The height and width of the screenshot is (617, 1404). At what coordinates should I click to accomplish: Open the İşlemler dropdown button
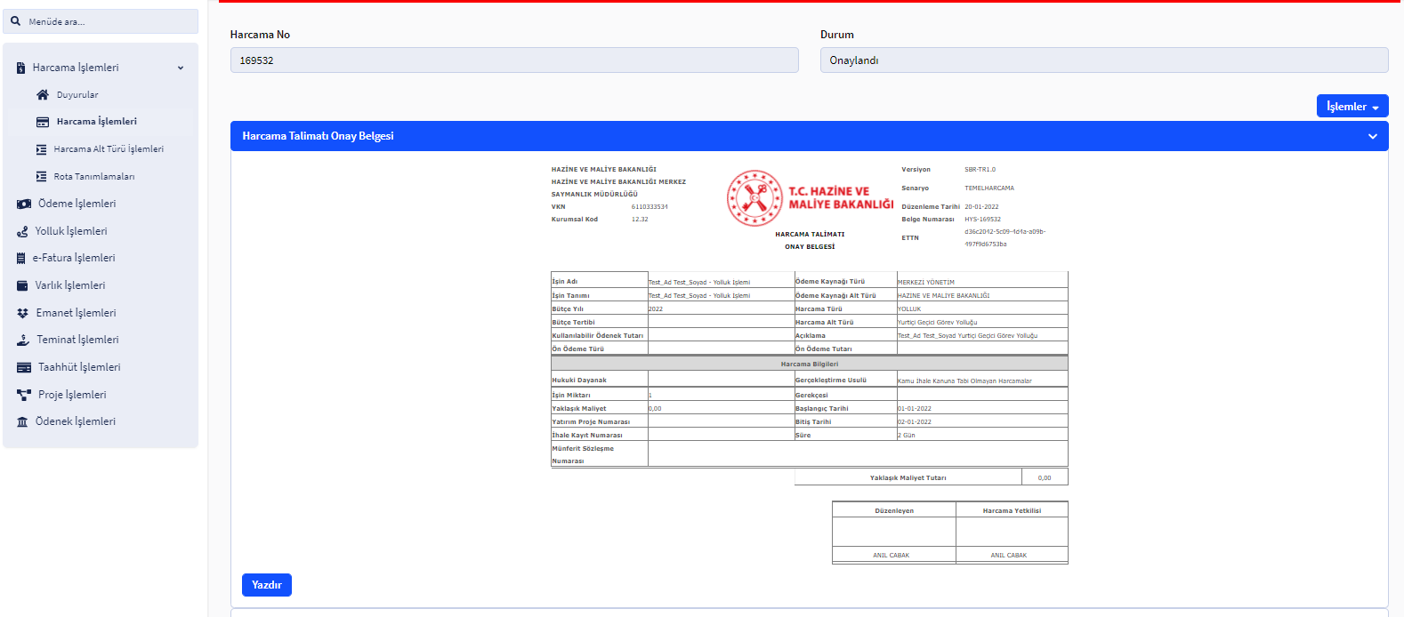[x=1352, y=107]
